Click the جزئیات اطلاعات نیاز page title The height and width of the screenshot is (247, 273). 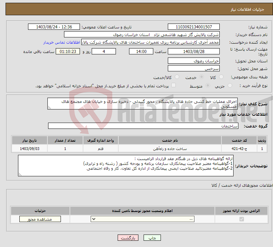(247, 9)
